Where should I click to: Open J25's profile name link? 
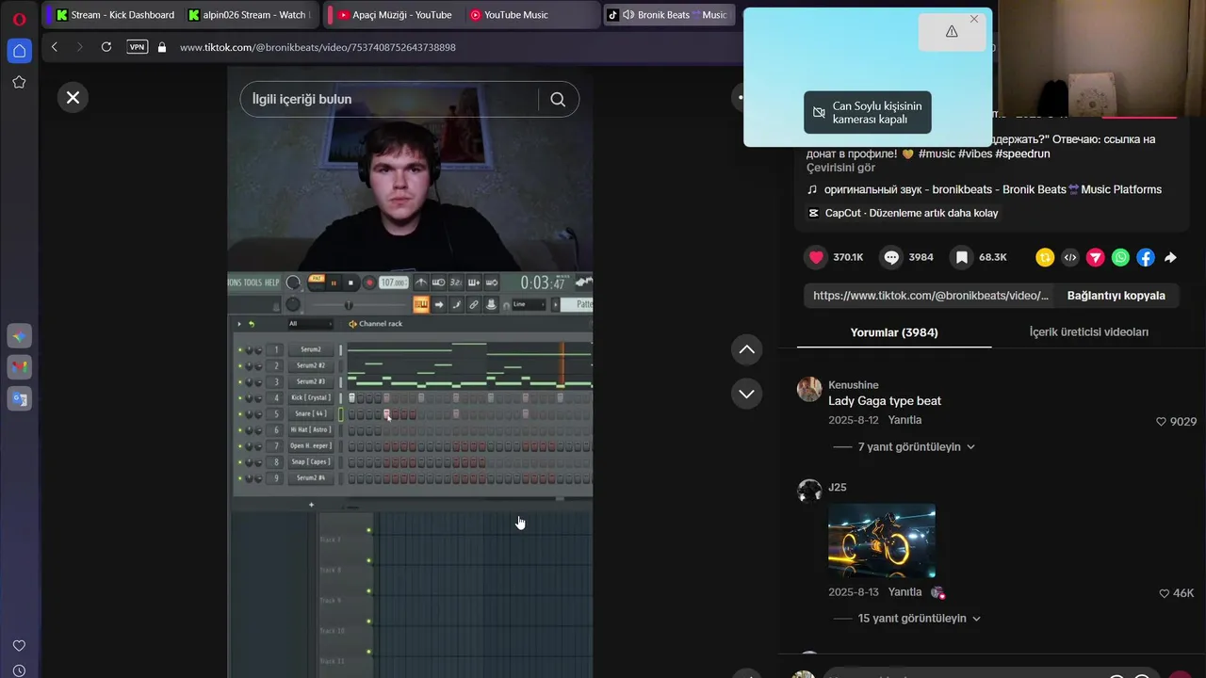click(x=838, y=487)
